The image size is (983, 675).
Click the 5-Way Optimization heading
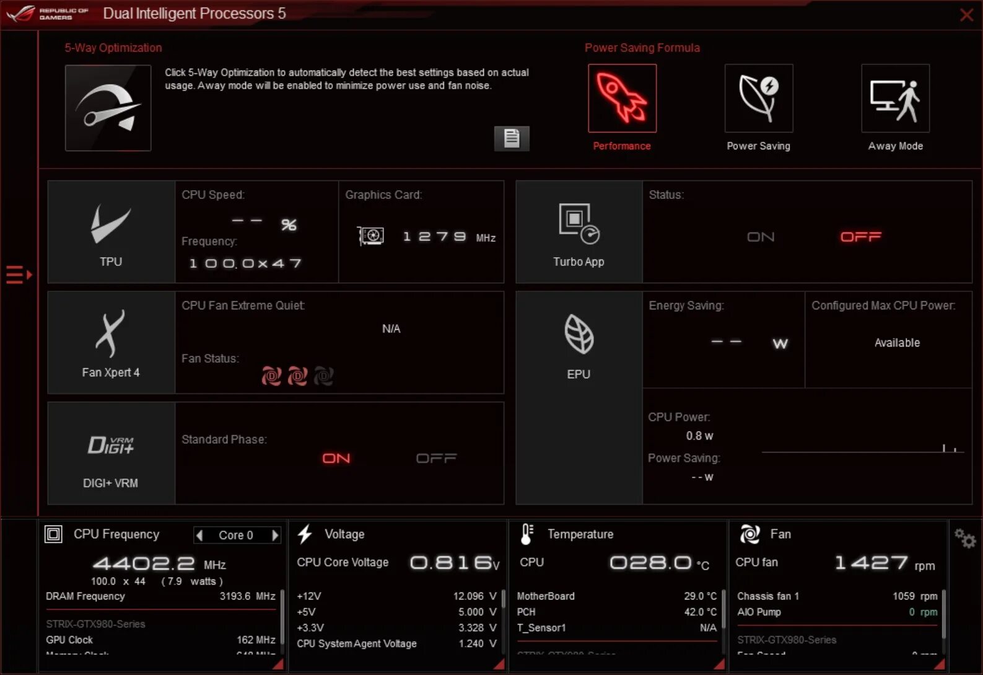113,48
